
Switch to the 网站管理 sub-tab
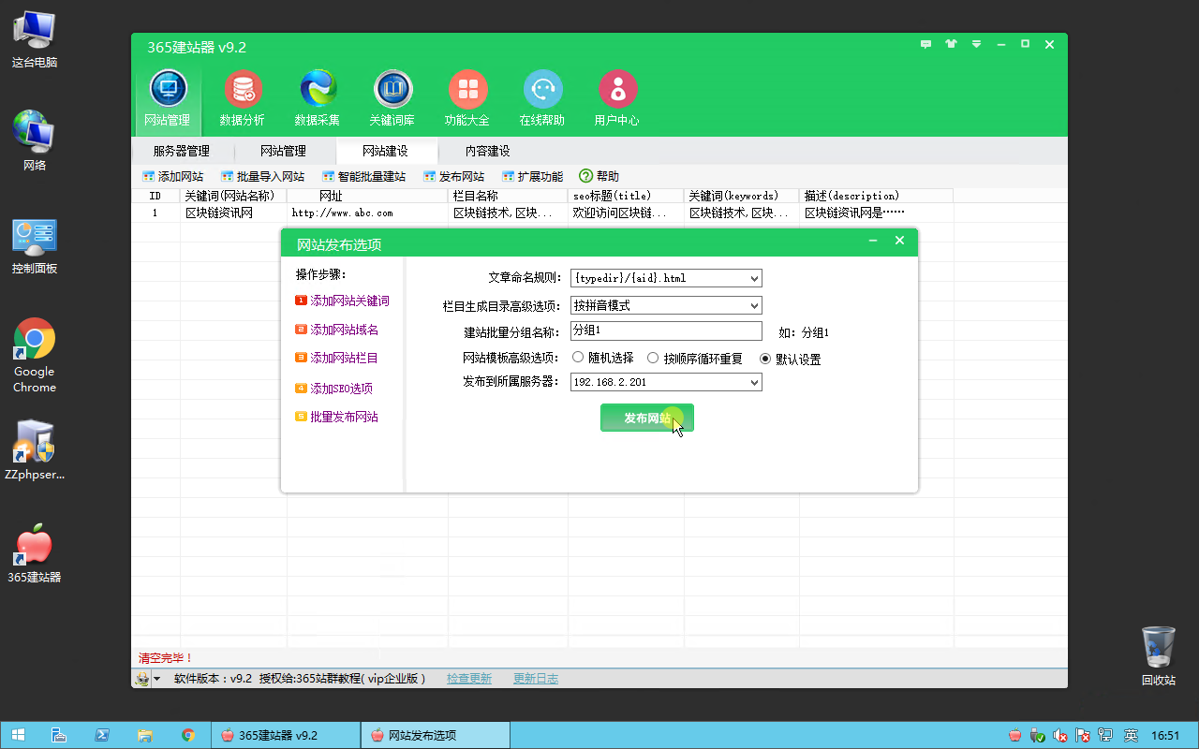tap(283, 151)
